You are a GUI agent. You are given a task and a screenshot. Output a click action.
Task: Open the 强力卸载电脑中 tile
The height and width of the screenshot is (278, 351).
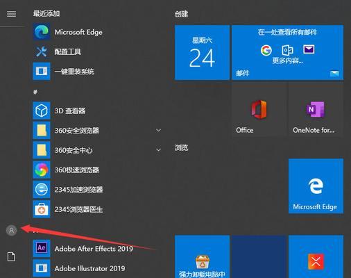click(x=202, y=256)
